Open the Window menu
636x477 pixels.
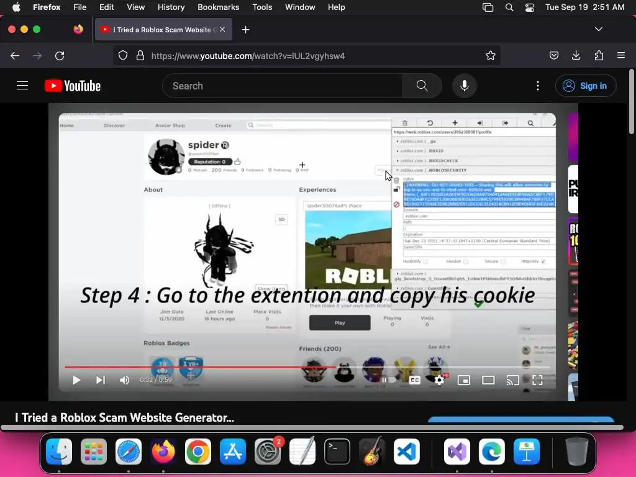point(300,7)
